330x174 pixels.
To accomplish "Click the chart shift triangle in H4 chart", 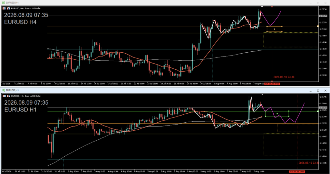I will tap(262, 7).
